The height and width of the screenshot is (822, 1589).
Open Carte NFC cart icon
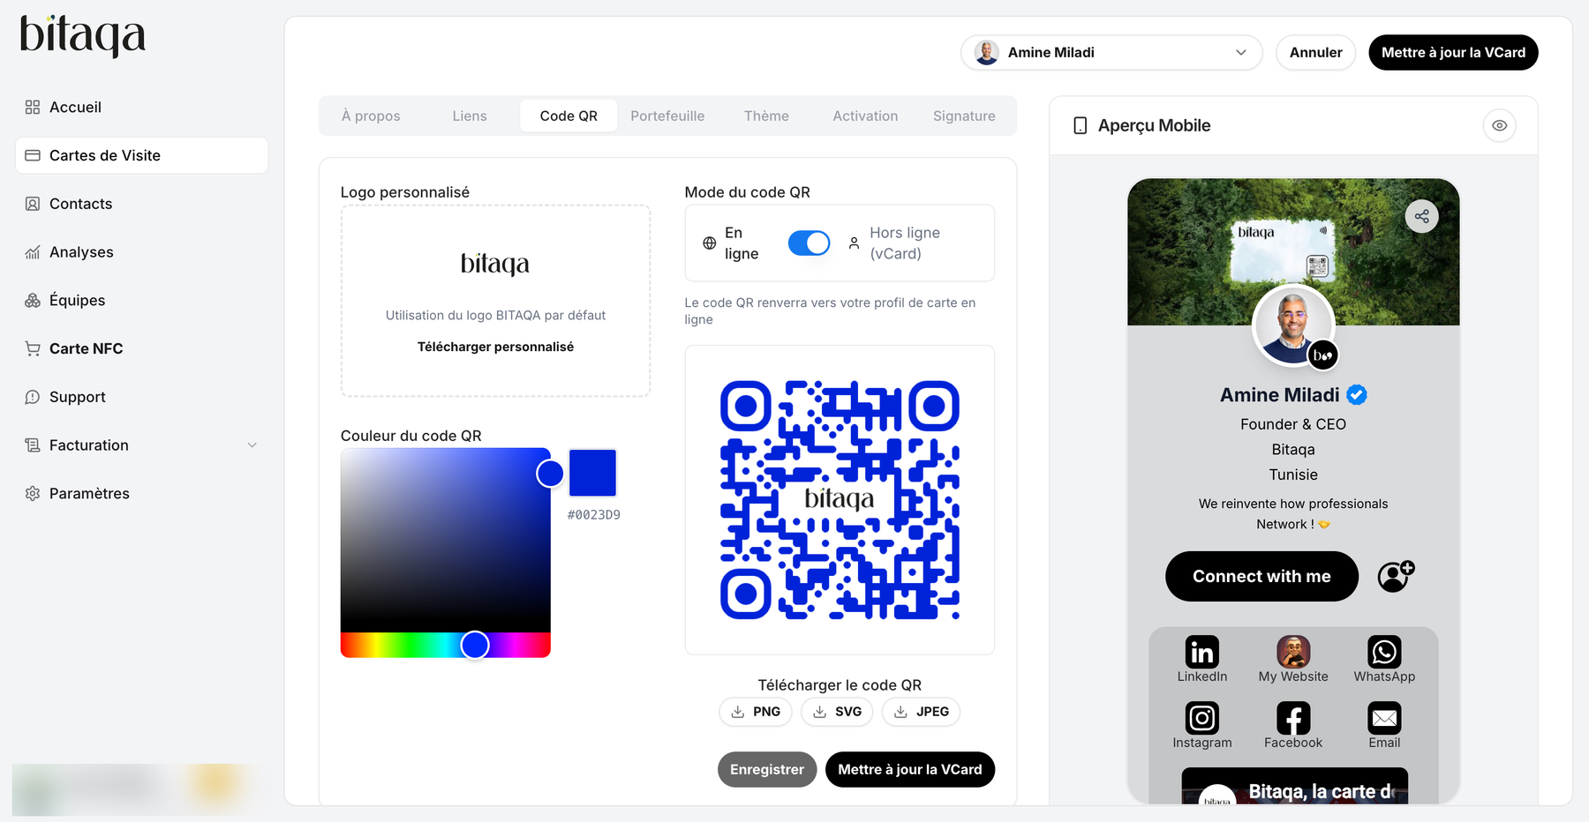33,348
